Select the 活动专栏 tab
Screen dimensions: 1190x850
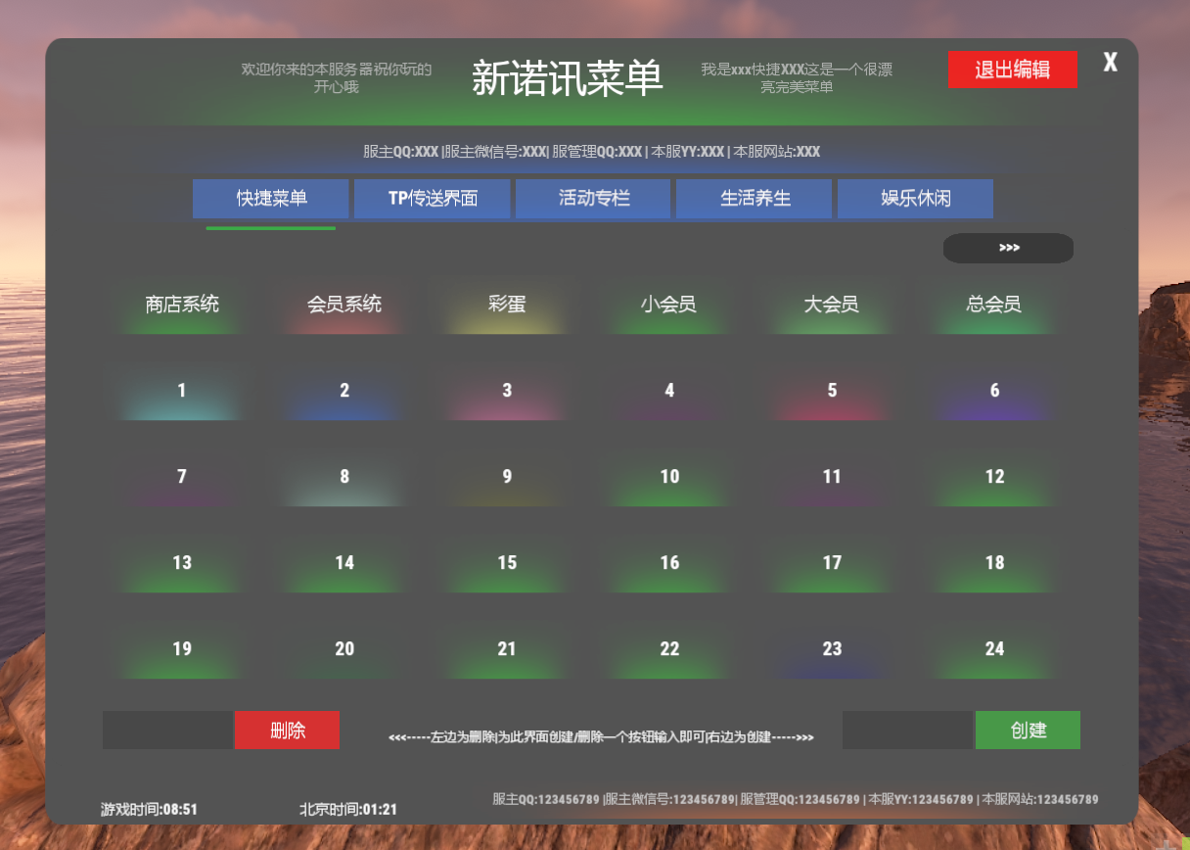click(x=593, y=199)
